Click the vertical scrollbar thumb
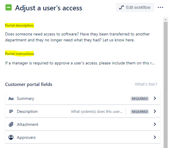Screen dimensions: 172x148 [165, 85]
